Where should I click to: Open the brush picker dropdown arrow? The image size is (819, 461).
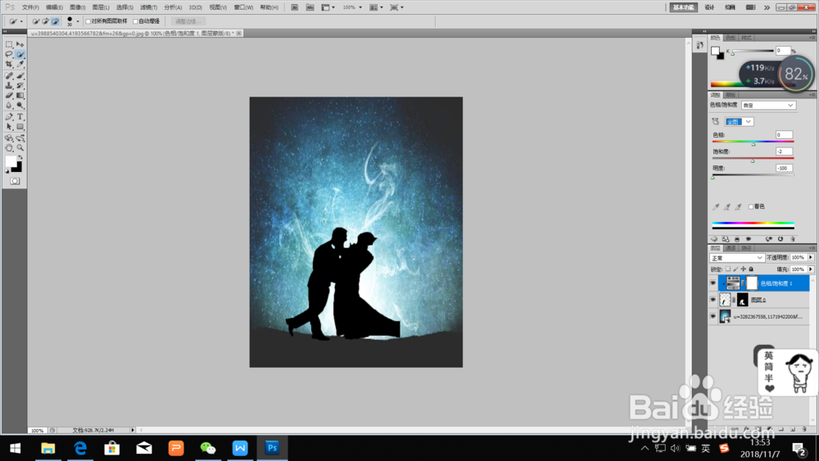(78, 21)
